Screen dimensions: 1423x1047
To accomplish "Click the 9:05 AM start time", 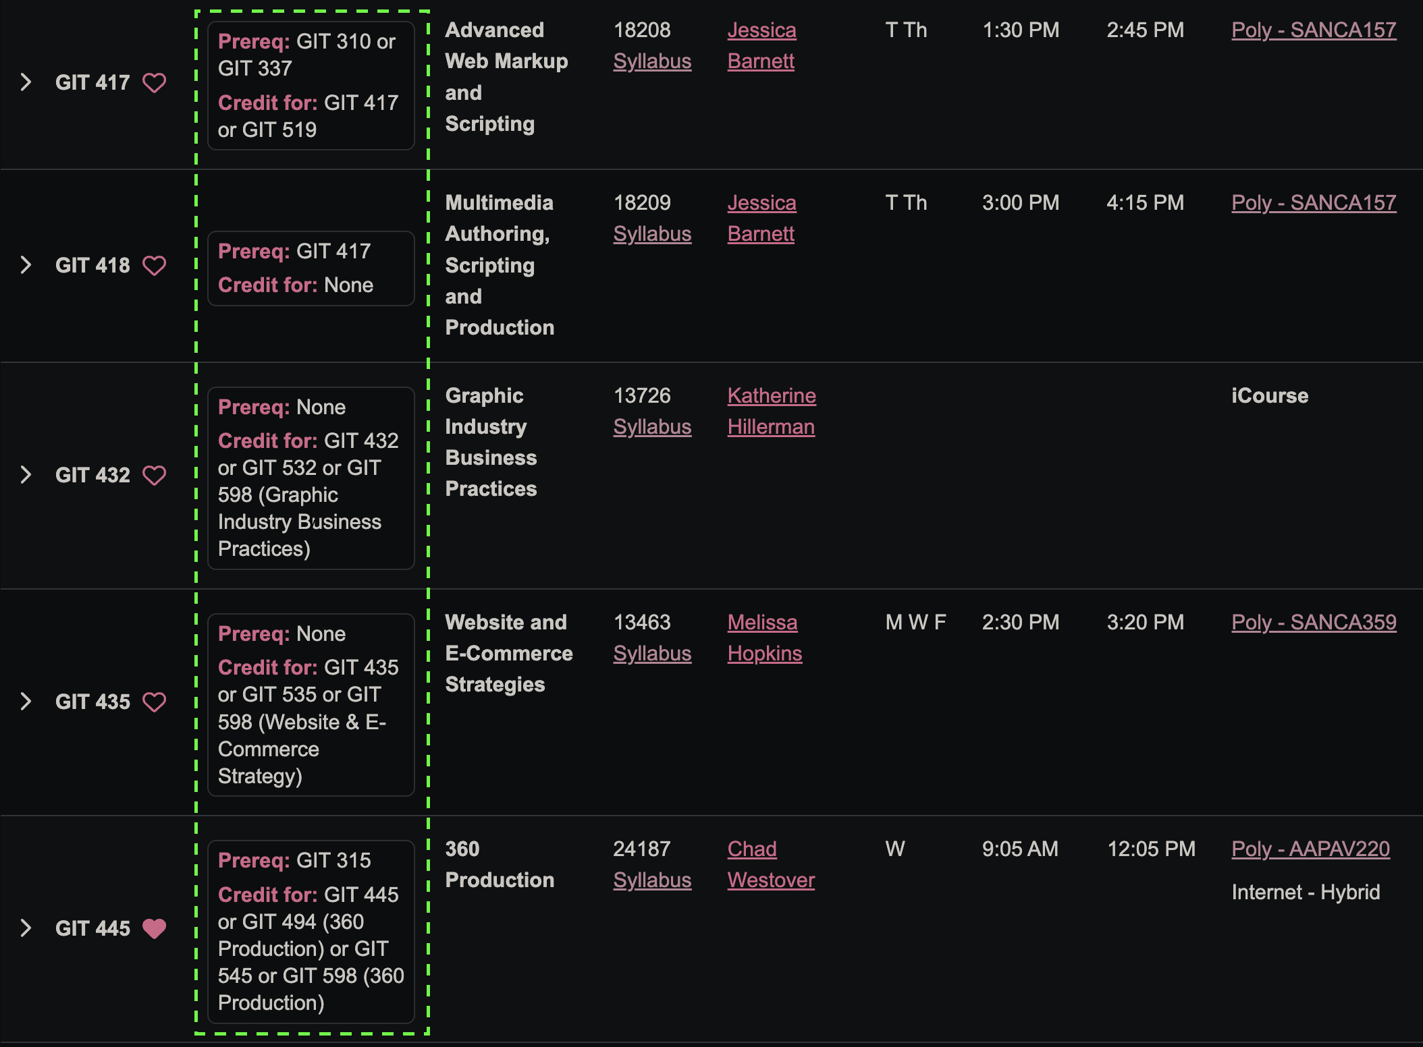I will point(1020,849).
